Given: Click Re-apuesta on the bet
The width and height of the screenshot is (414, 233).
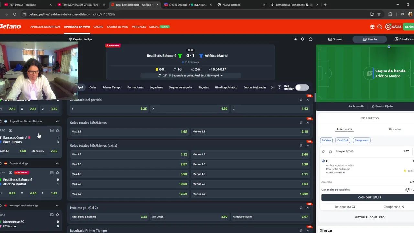Looking at the screenshot, I should 345,207.
